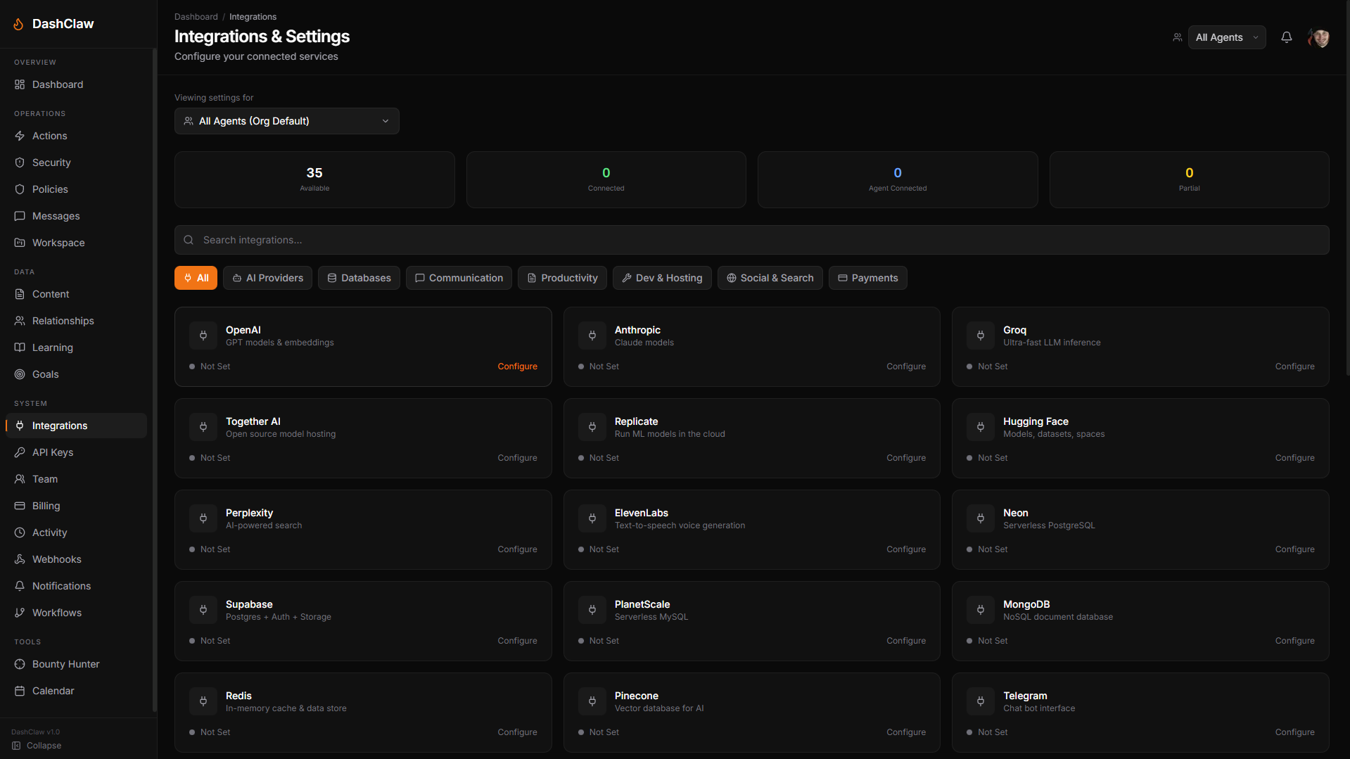Show Communication integrations
The height and width of the screenshot is (759, 1350).
click(459, 278)
